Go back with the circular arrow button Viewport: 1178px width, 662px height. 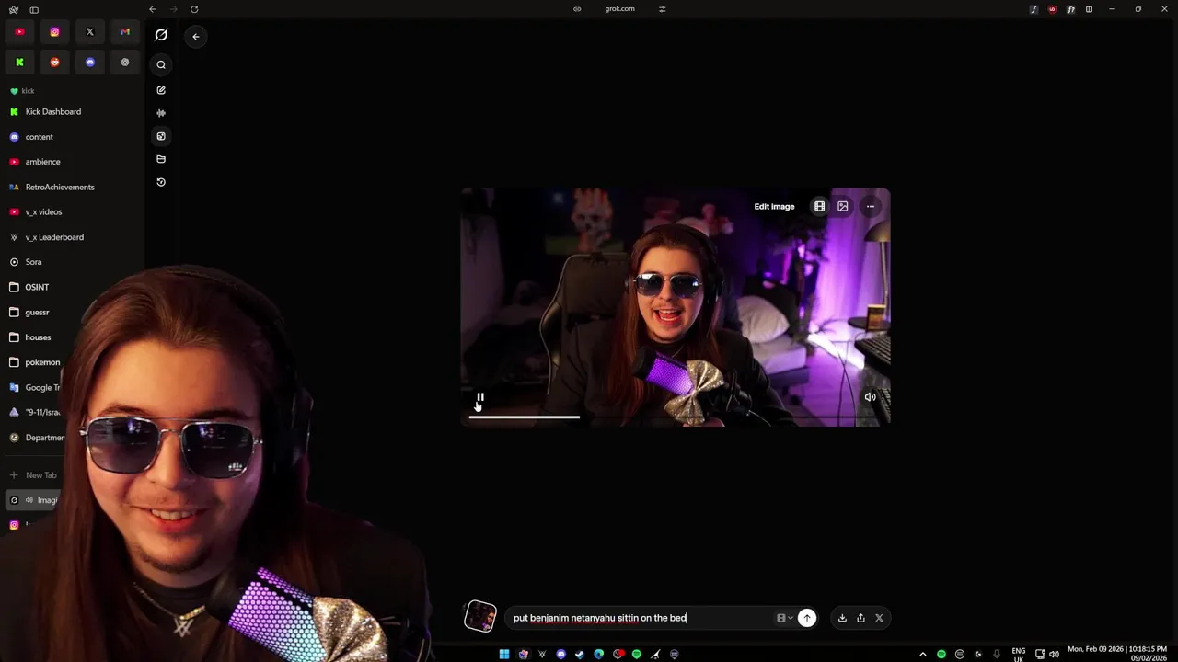coord(195,37)
